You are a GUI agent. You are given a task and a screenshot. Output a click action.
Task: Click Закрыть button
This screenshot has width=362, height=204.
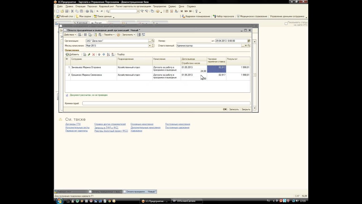click(x=246, y=109)
